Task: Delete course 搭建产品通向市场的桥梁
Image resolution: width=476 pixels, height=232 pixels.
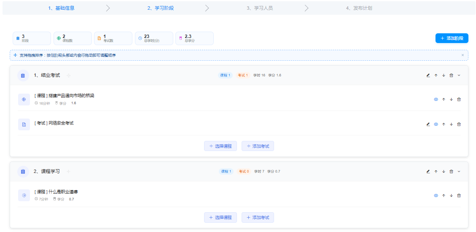Action: click(459, 99)
